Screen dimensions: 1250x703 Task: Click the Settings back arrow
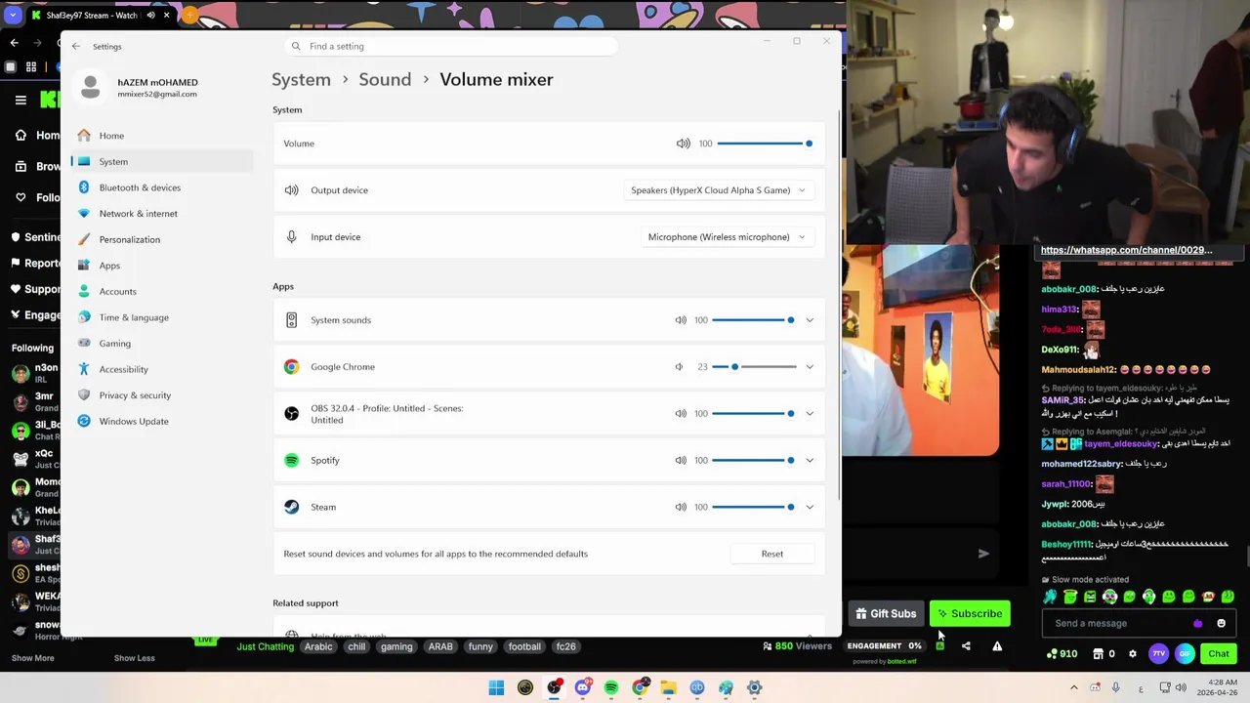click(76, 46)
